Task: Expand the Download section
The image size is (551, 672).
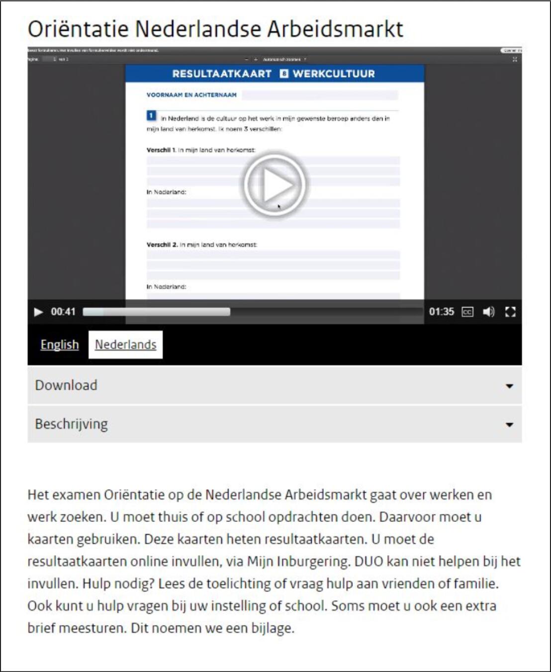Action: (x=66, y=385)
